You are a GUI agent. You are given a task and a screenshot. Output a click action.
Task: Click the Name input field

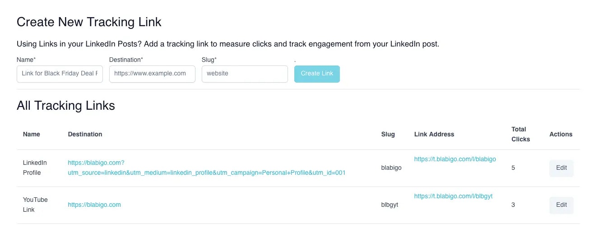click(60, 74)
